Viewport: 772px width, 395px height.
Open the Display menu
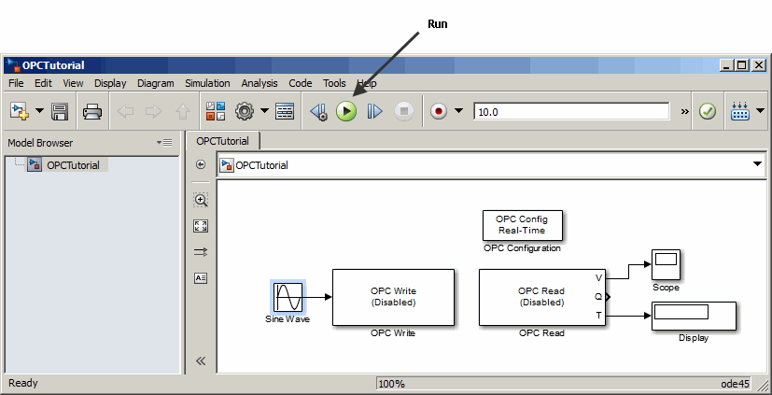tap(110, 83)
